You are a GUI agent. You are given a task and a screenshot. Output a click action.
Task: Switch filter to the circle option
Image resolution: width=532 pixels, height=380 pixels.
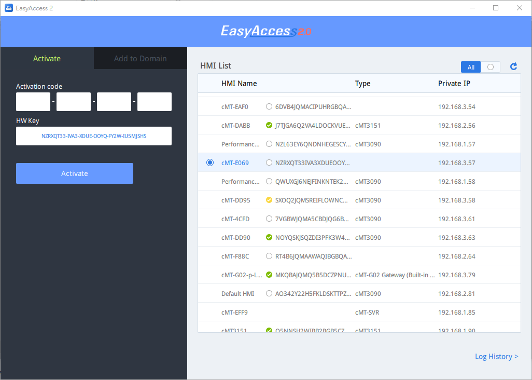tap(491, 67)
